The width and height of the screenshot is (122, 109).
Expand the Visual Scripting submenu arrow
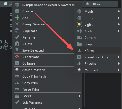[119, 57]
